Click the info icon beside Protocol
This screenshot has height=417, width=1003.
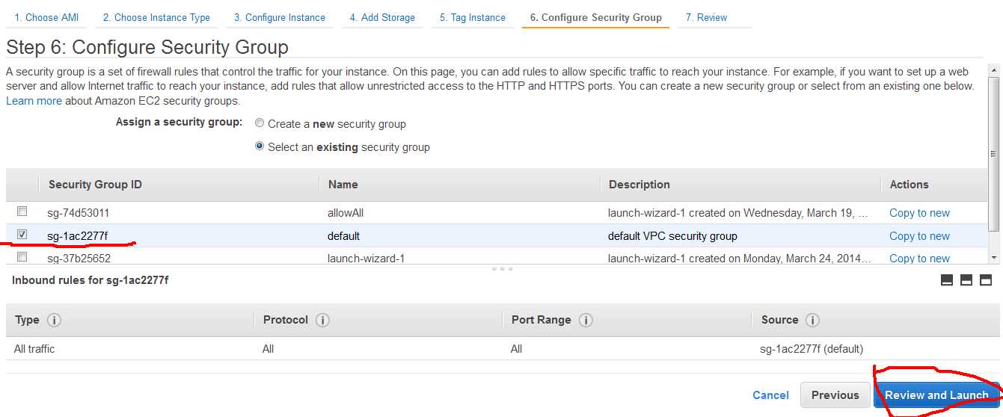(x=322, y=320)
